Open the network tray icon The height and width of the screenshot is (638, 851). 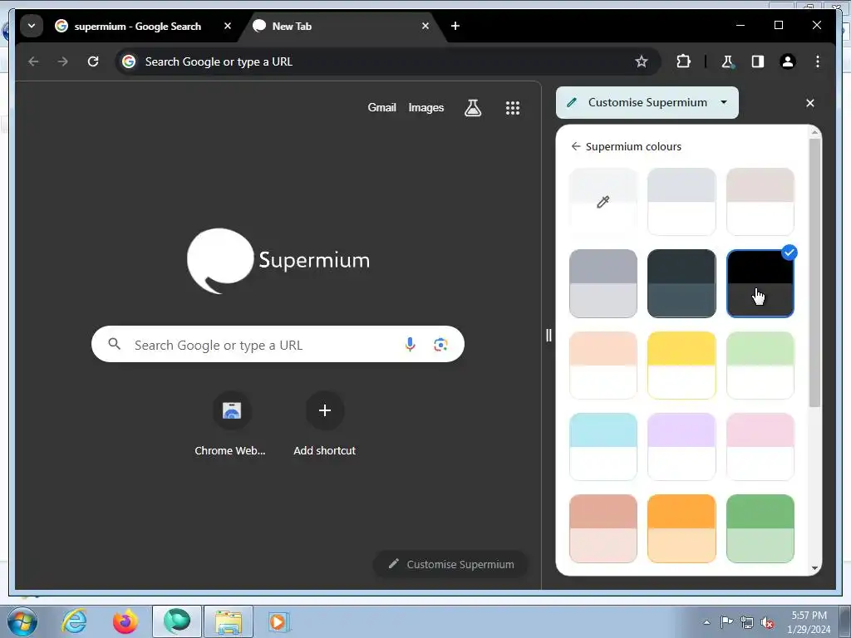click(747, 623)
